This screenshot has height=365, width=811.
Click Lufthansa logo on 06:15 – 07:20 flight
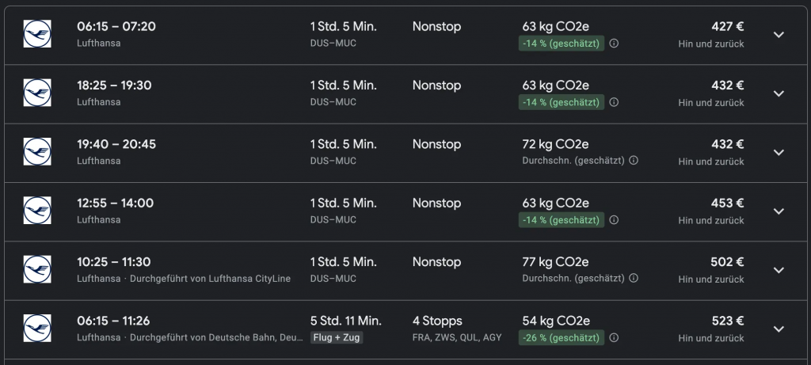(x=37, y=34)
